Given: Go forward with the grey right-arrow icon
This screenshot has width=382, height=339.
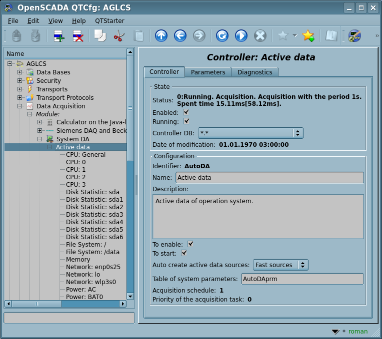Looking at the screenshot, I should coord(199,36).
